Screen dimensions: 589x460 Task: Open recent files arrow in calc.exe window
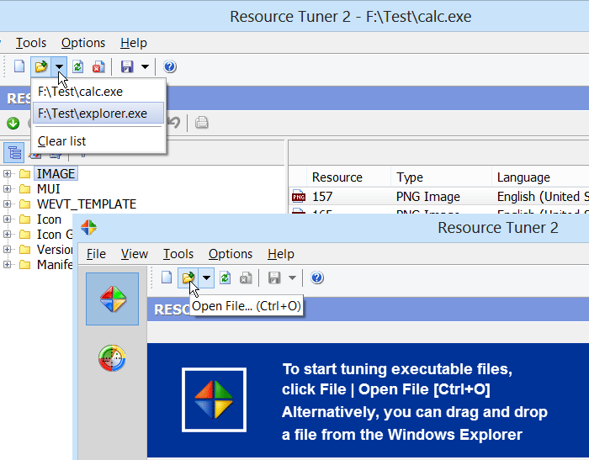[x=59, y=66]
